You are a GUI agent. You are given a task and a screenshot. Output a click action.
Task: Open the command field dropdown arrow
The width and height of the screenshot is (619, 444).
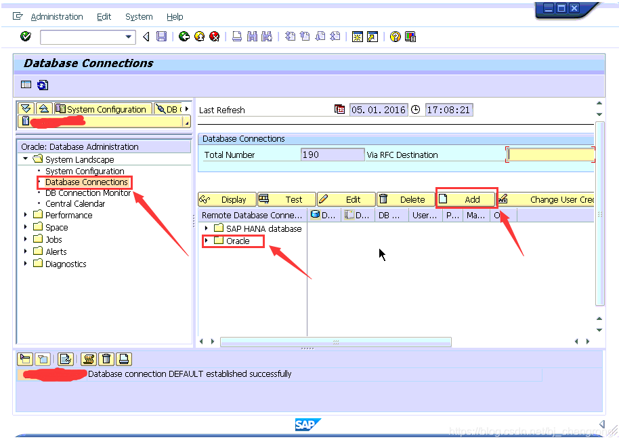click(x=128, y=37)
